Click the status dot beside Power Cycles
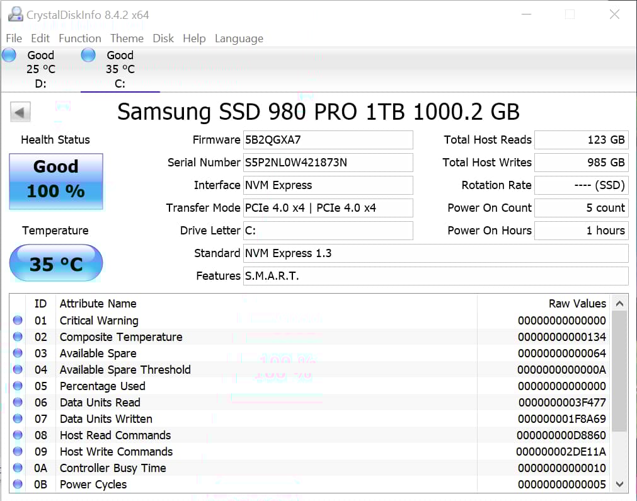The image size is (637, 501). pos(18,484)
